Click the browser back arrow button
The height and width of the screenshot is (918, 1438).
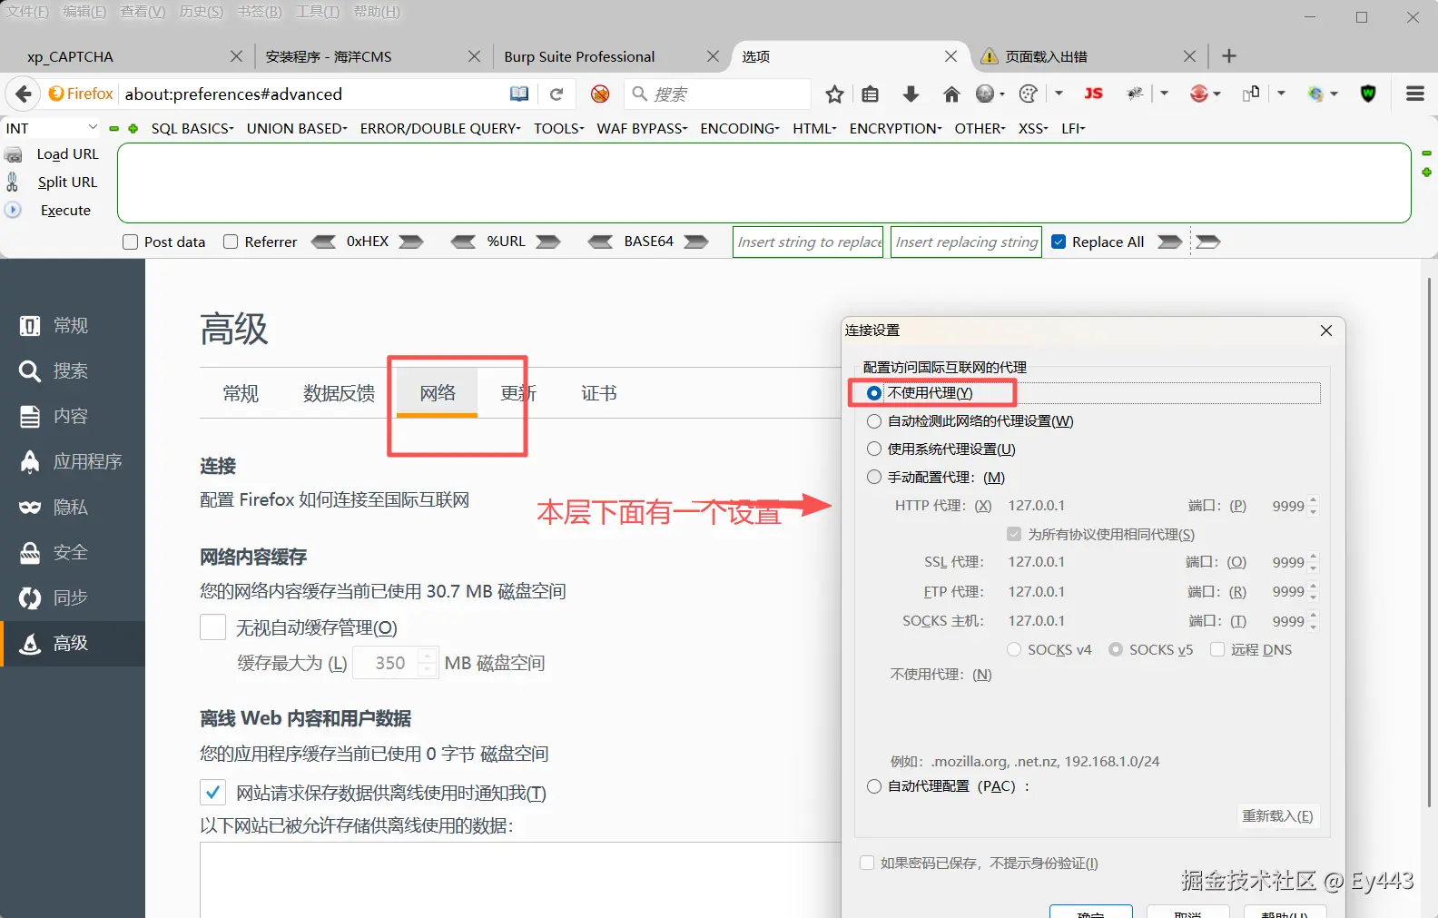pos(24,94)
